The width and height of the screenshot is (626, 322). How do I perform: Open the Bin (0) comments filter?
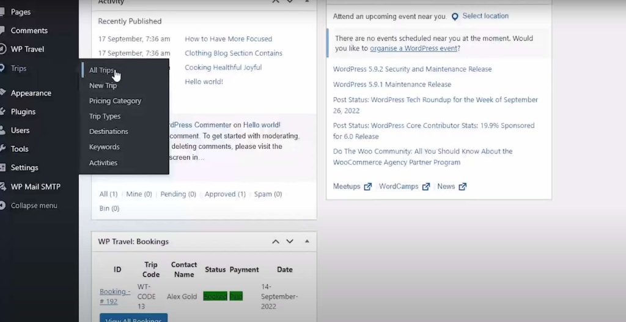tap(109, 208)
